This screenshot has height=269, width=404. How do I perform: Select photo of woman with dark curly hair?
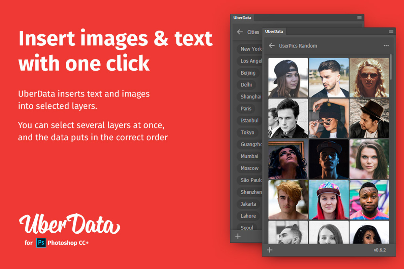tap(369, 232)
